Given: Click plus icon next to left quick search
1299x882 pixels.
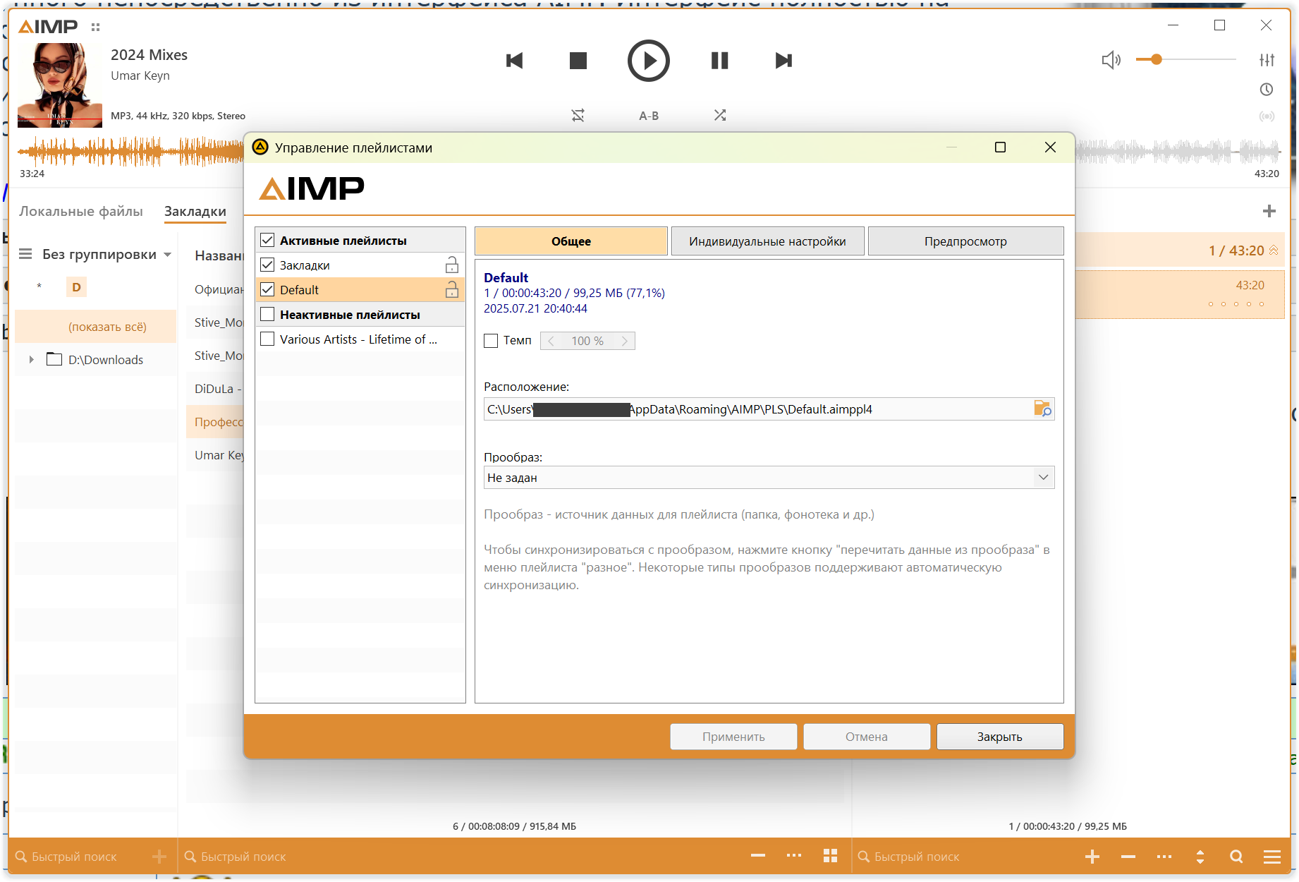Looking at the screenshot, I should pyautogui.click(x=159, y=857).
